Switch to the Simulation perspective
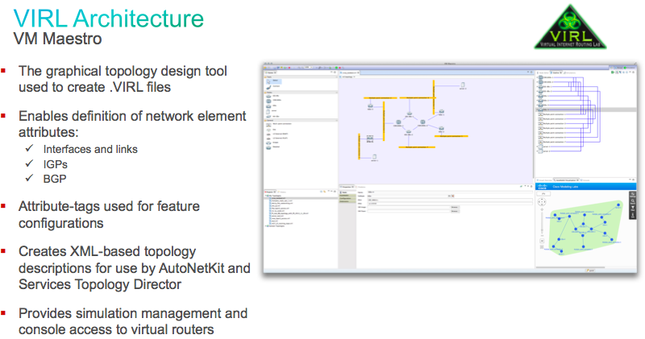Image resolution: width=645 pixels, height=339 pixels. 630,68
